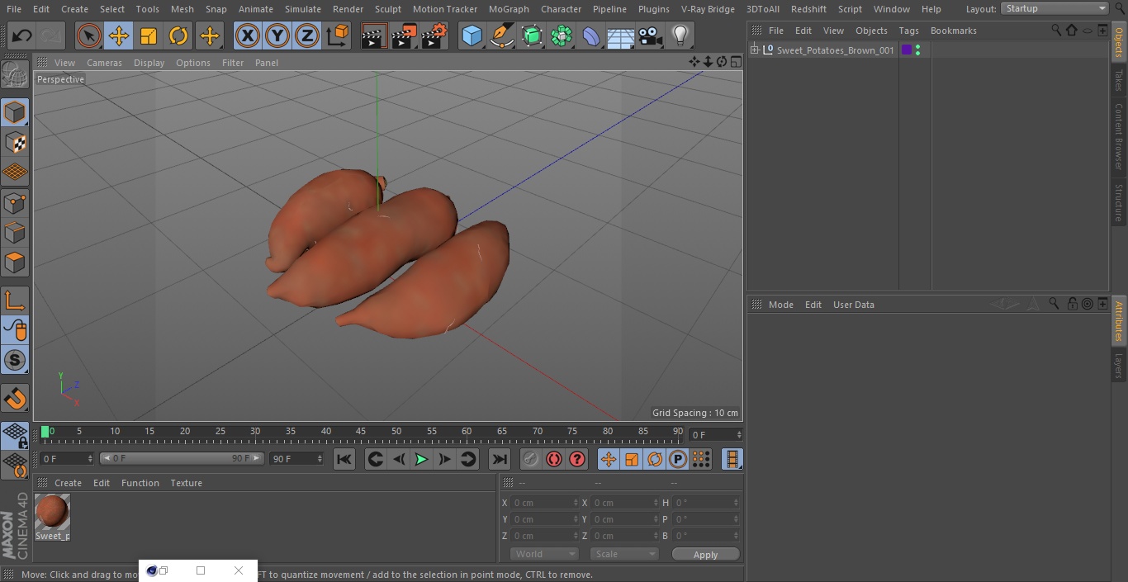
Task: Toggle object visibility dots for Sweet_Potatoes_Brown_001
Action: [917, 50]
